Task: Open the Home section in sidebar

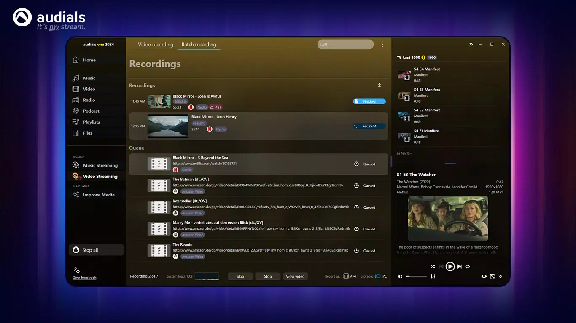Action: pyautogui.click(x=84, y=60)
